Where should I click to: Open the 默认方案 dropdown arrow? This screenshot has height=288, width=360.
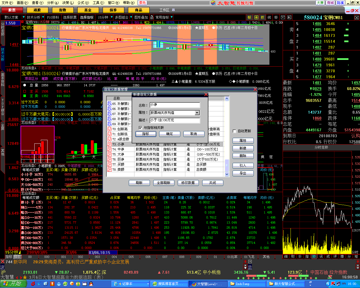click(24, 17)
